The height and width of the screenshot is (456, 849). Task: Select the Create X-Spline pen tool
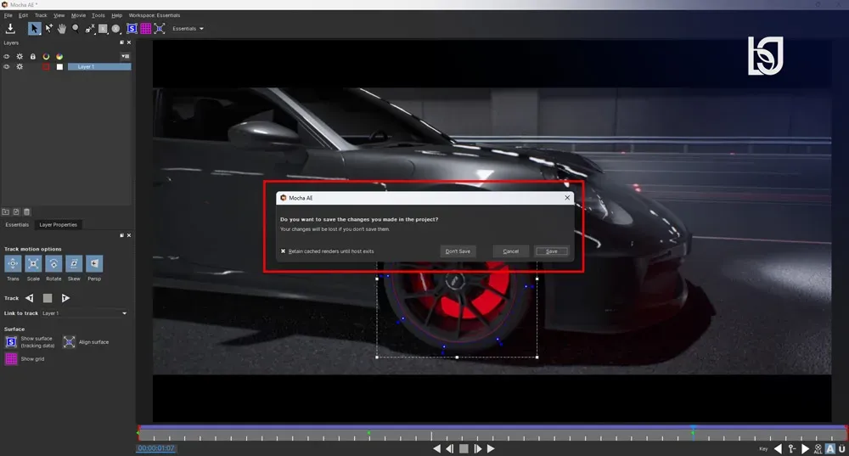(x=90, y=29)
